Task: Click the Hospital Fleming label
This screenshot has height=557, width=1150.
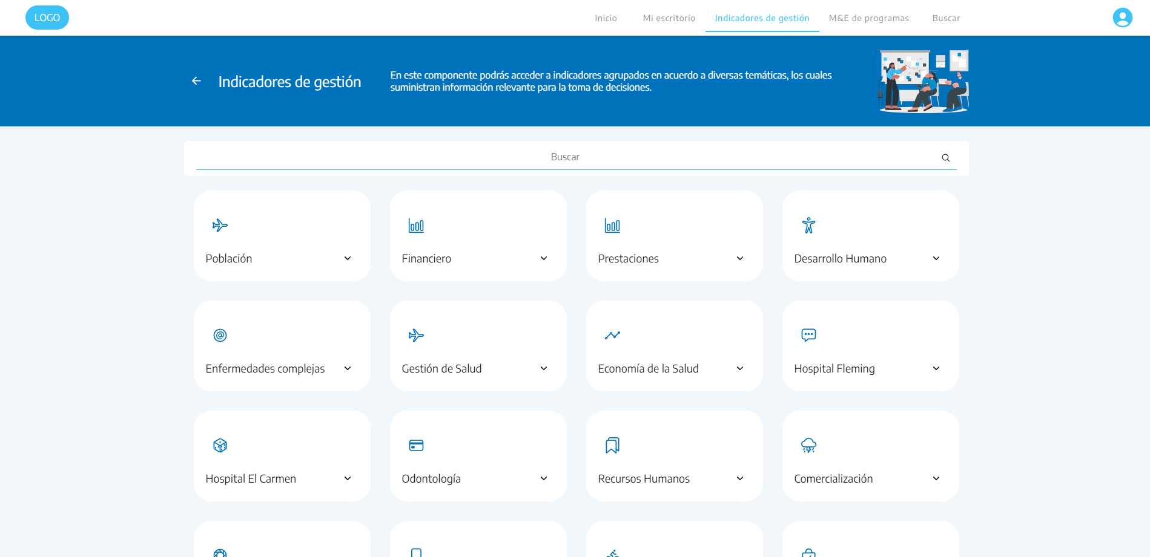Action: coord(834,369)
